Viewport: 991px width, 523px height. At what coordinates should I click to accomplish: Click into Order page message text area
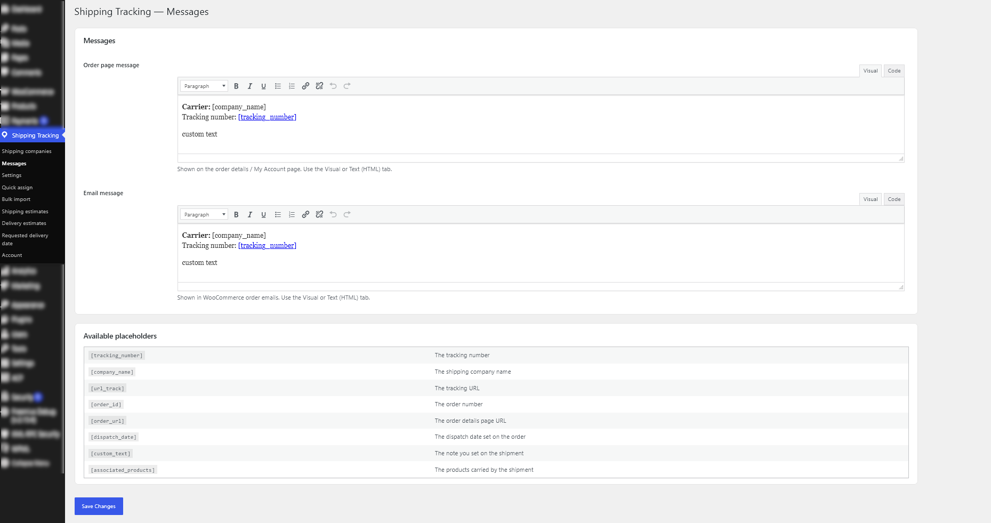point(541,125)
